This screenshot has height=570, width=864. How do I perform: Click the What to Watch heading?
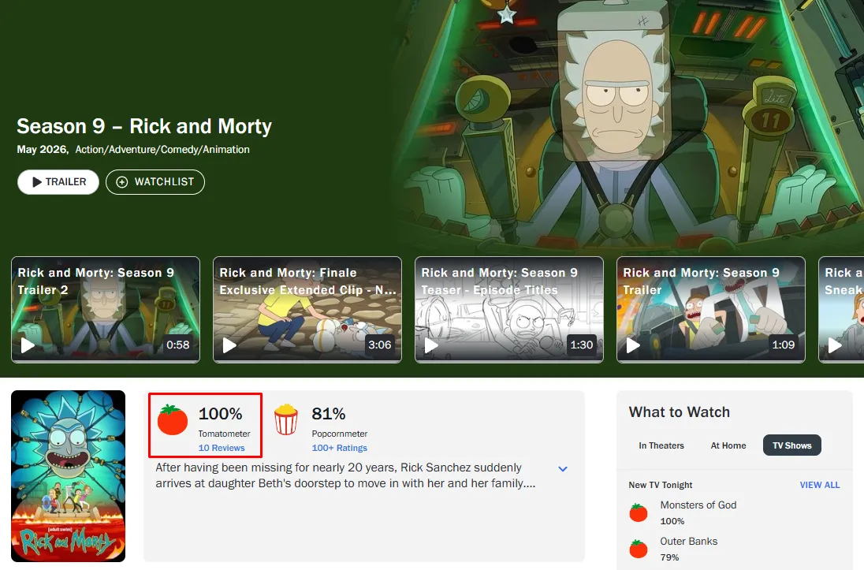pyautogui.click(x=680, y=412)
